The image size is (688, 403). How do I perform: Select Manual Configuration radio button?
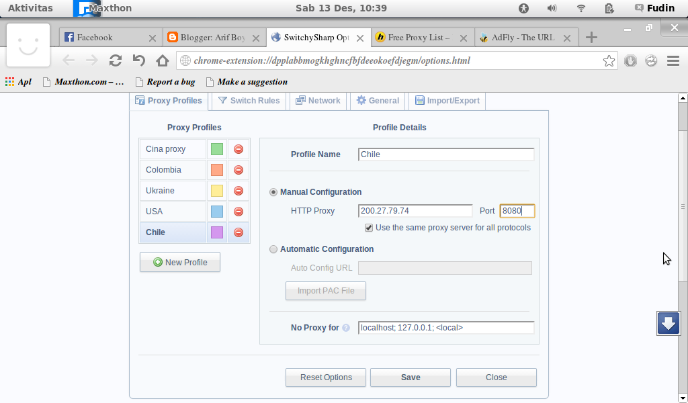273,192
